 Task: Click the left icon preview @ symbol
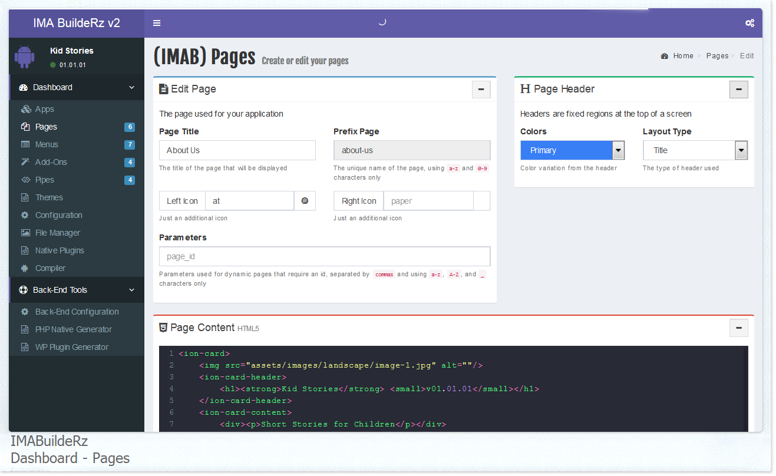point(305,201)
